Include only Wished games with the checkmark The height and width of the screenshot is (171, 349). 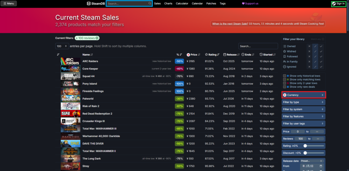pyautogui.click(x=321, y=52)
